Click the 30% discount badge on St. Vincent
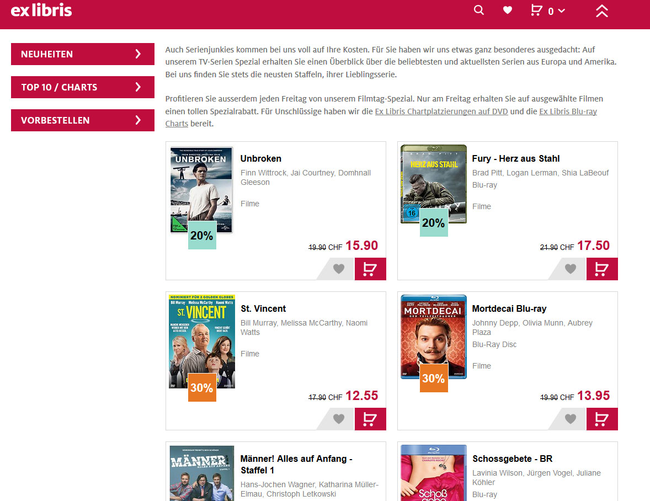This screenshot has height=501, width=650. (x=202, y=387)
